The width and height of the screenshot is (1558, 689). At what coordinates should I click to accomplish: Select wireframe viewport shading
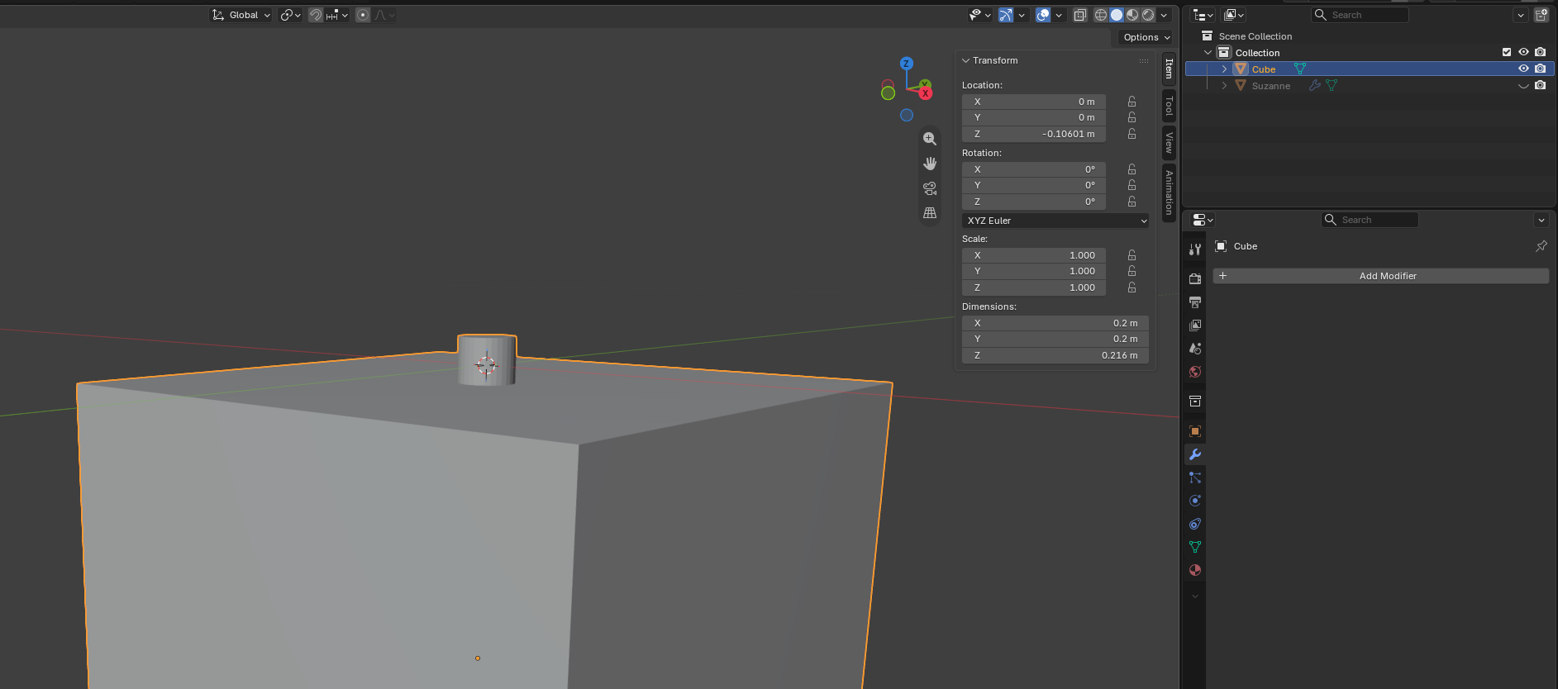point(1101,15)
